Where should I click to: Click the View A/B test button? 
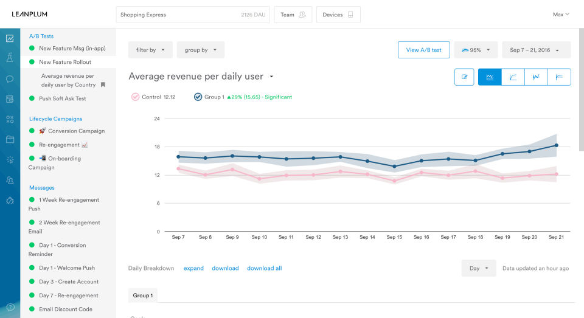tap(423, 50)
